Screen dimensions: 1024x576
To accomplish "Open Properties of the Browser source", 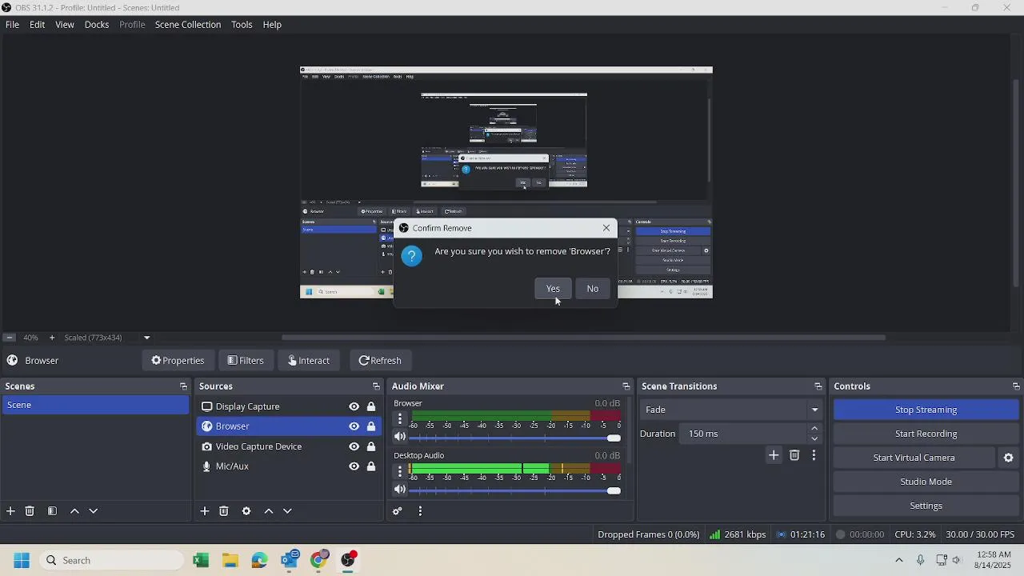I will [178, 361].
